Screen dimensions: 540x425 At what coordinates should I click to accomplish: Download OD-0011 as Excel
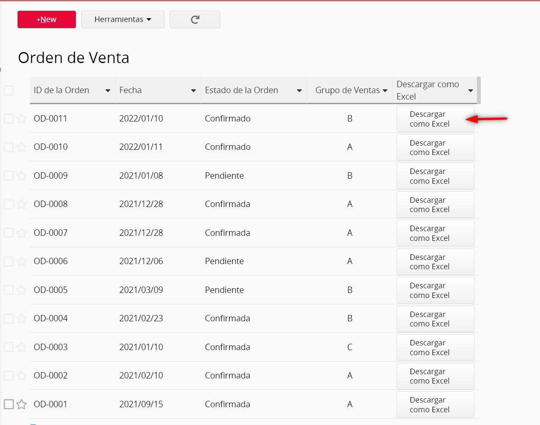435,119
